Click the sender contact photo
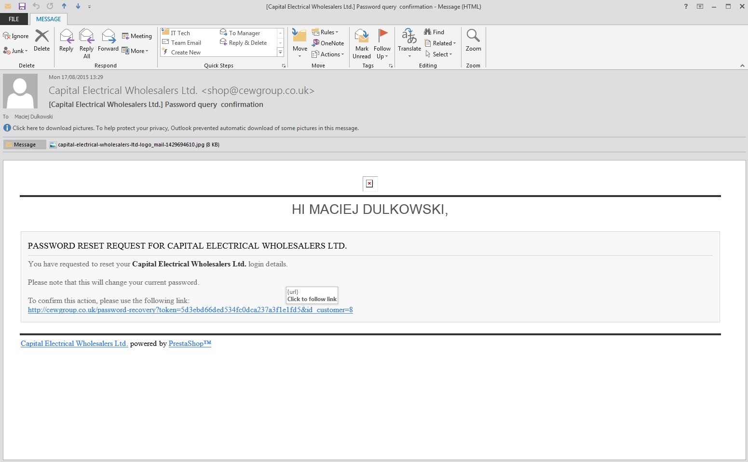 [x=20, y=91]
